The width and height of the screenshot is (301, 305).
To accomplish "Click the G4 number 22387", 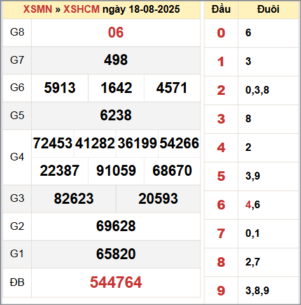I will point(60,171).
